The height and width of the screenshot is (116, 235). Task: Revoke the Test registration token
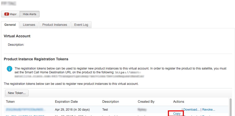pos(209,110)
